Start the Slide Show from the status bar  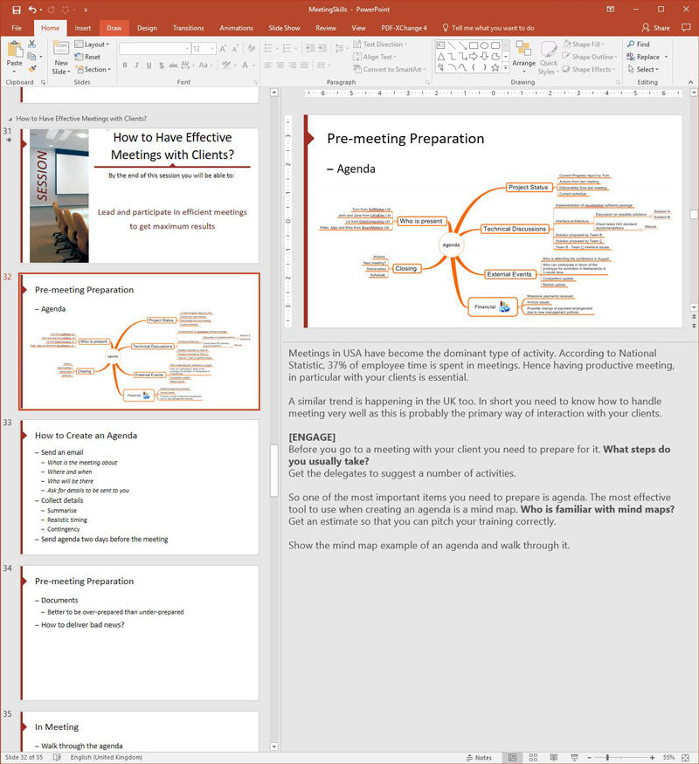[574, 757]
